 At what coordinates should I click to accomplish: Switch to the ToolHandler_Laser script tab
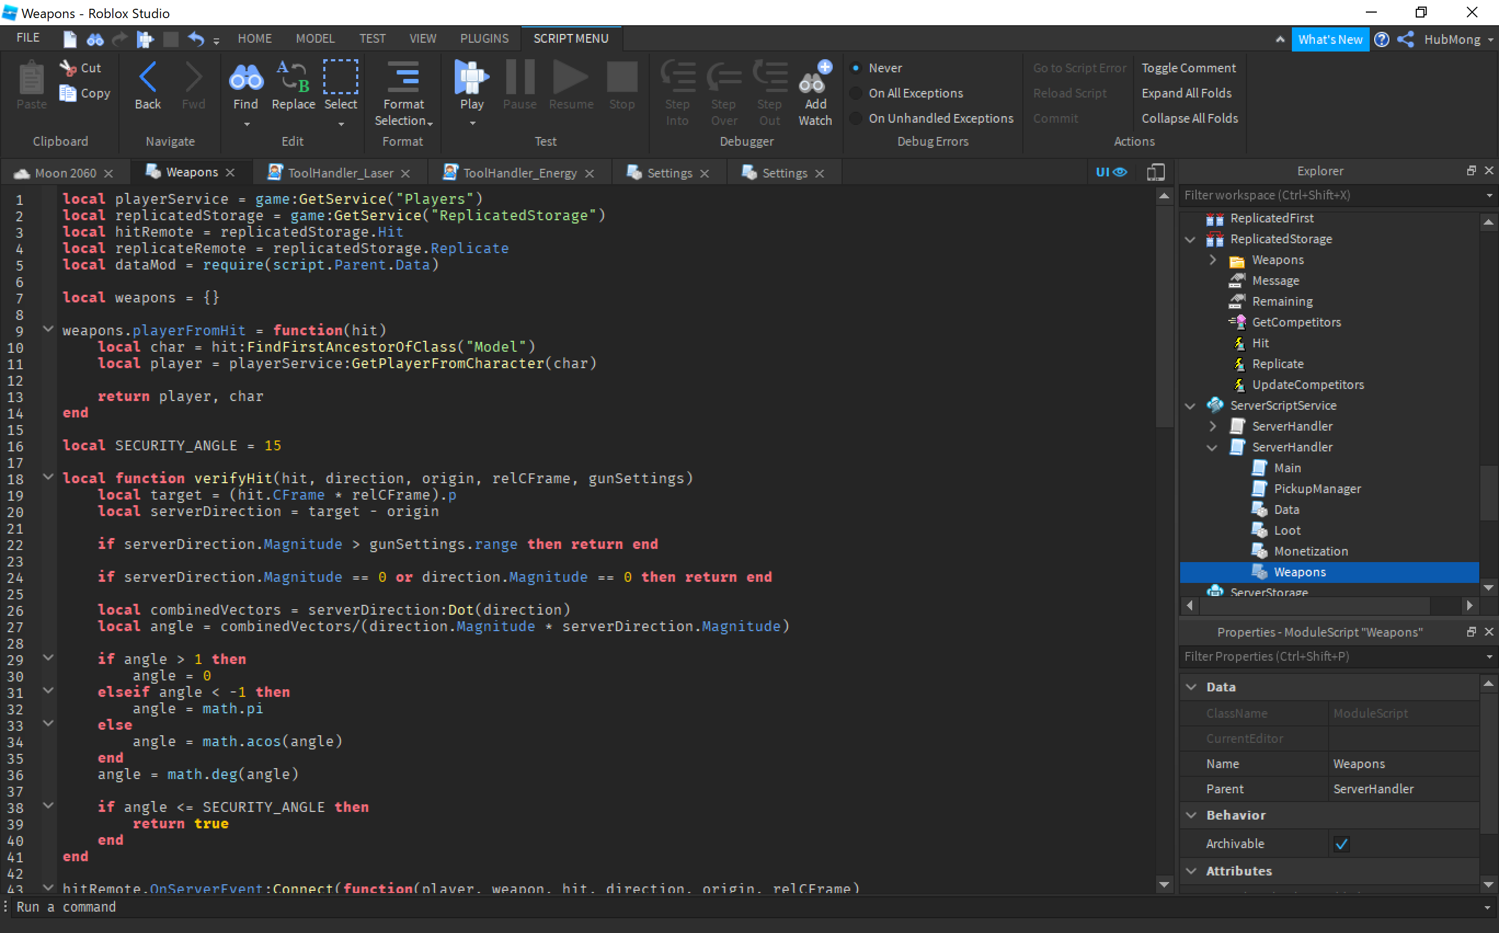[340, 173]
